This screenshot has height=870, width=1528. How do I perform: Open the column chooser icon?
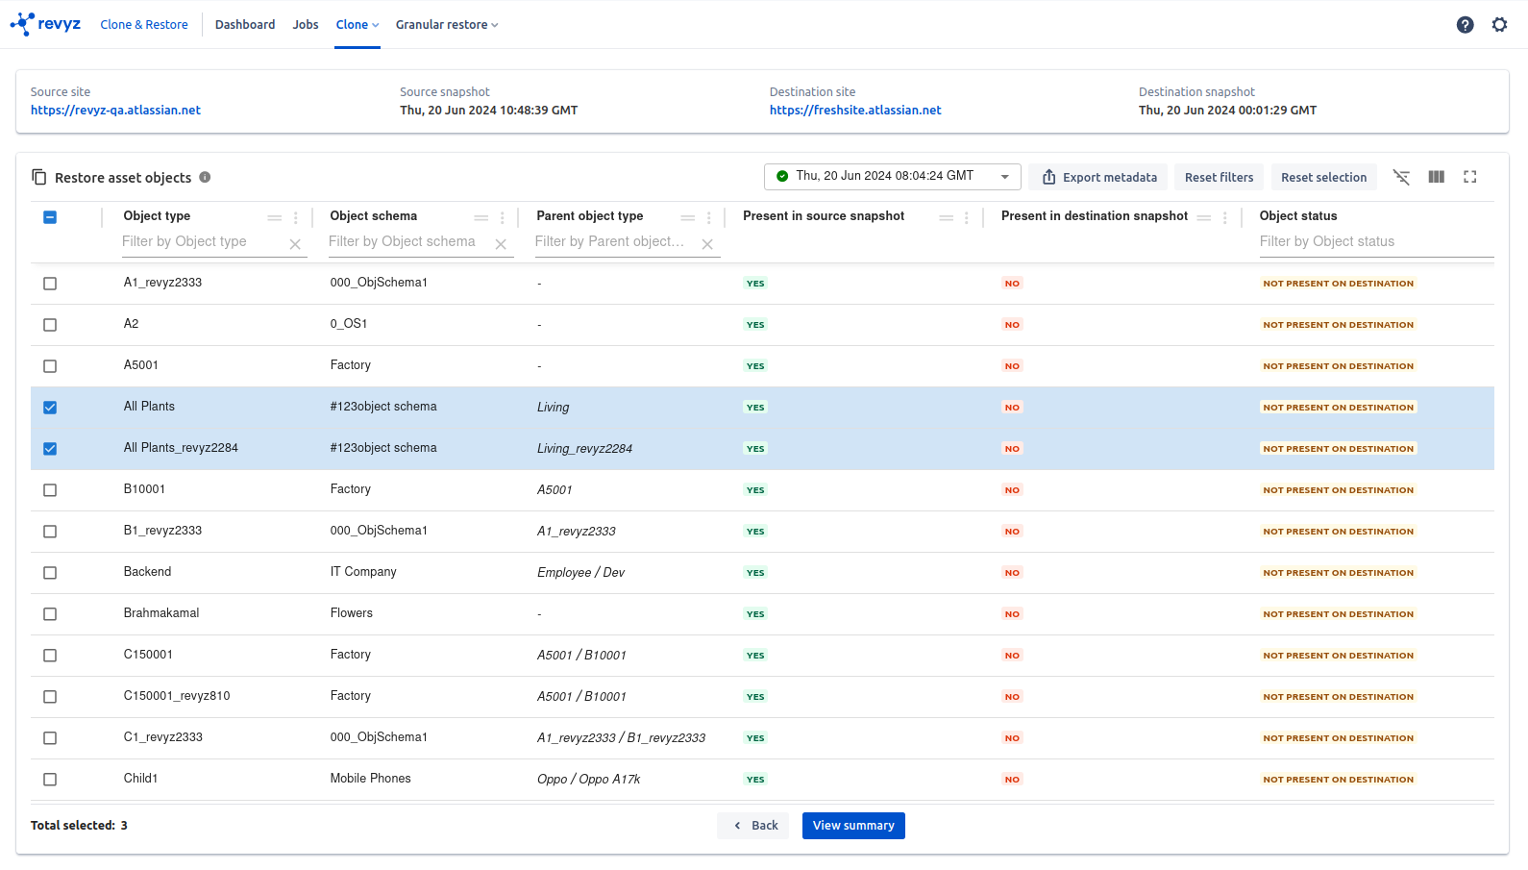click(1437, 177)
